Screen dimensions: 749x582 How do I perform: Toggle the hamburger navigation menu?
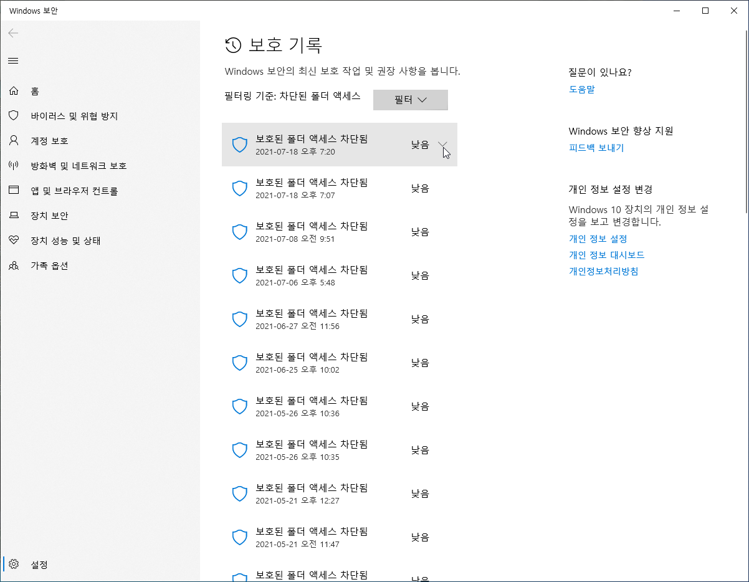coord(13,60)
